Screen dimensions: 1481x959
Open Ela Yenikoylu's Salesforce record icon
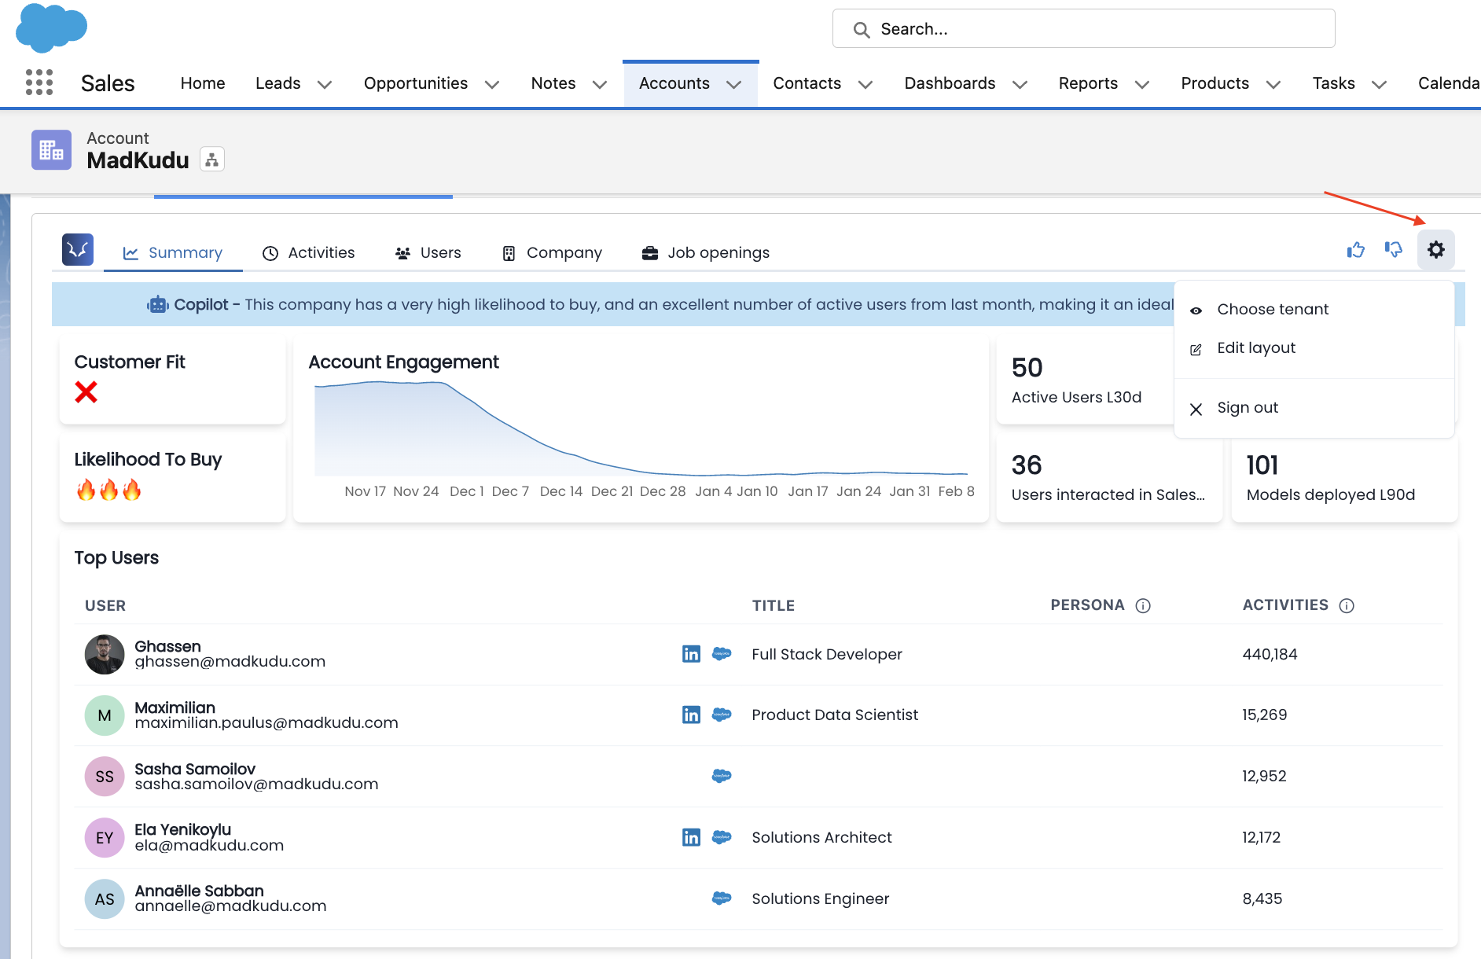(x=722, y=837)
